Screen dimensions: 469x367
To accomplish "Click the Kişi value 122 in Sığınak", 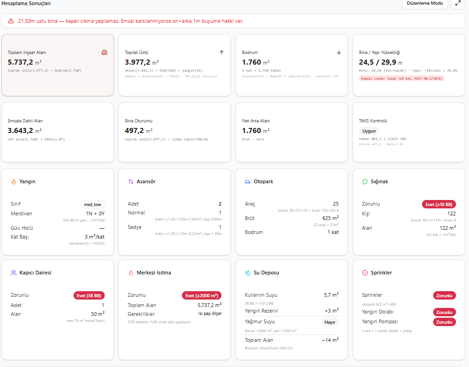I will tap(452, 214).
